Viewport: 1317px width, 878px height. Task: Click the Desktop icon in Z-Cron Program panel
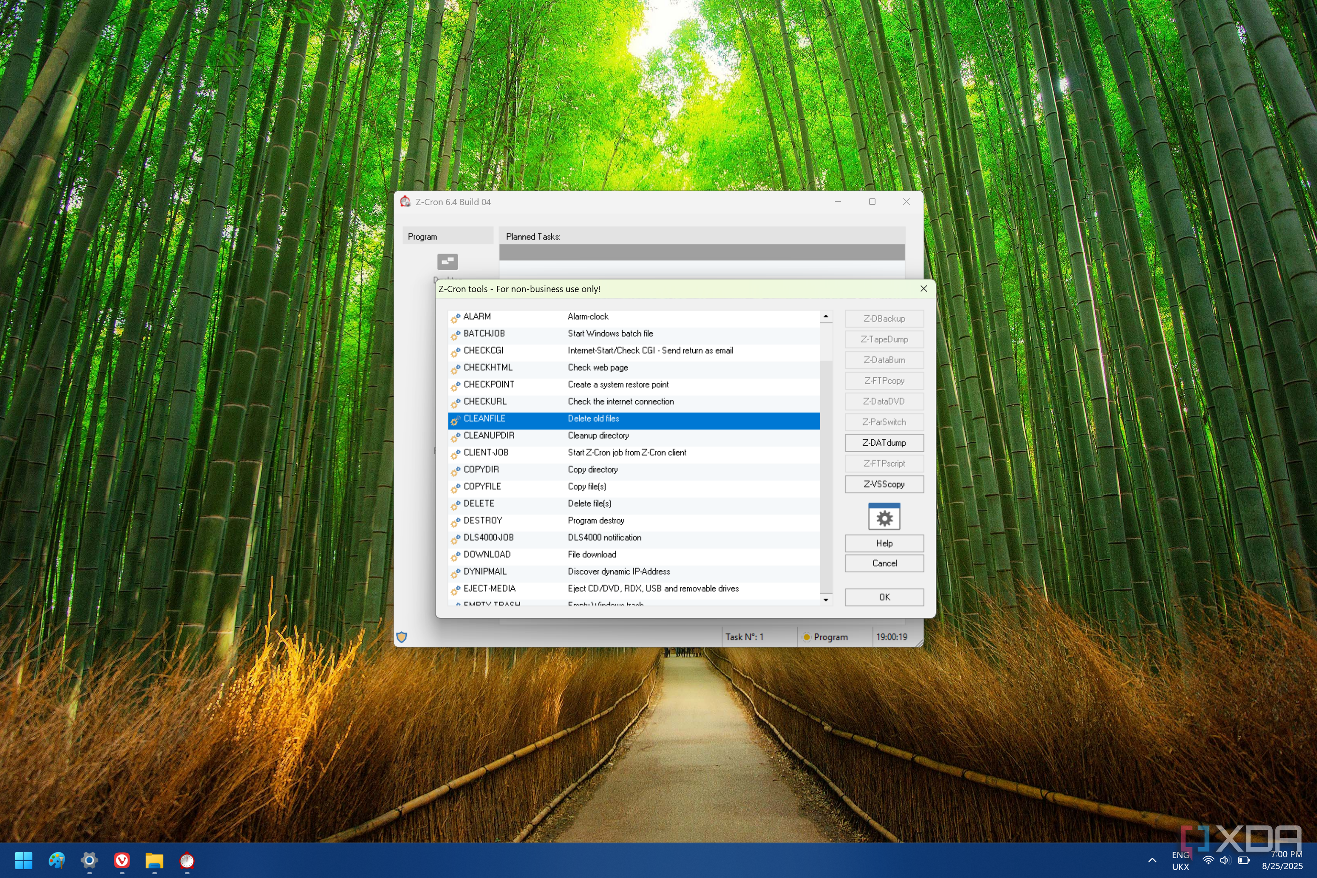447,261
